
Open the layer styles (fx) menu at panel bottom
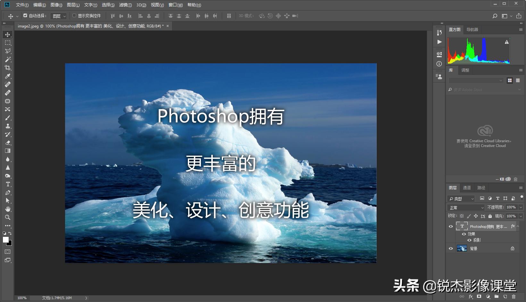(x=470, y=296)
